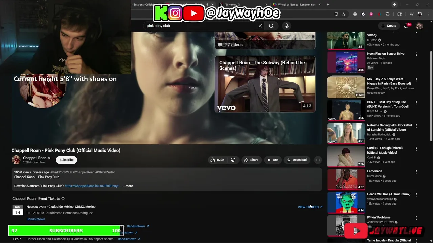Click #PinkPonyClub hashtag
This screenshot has width=433, height=243.
pos(61,172)
